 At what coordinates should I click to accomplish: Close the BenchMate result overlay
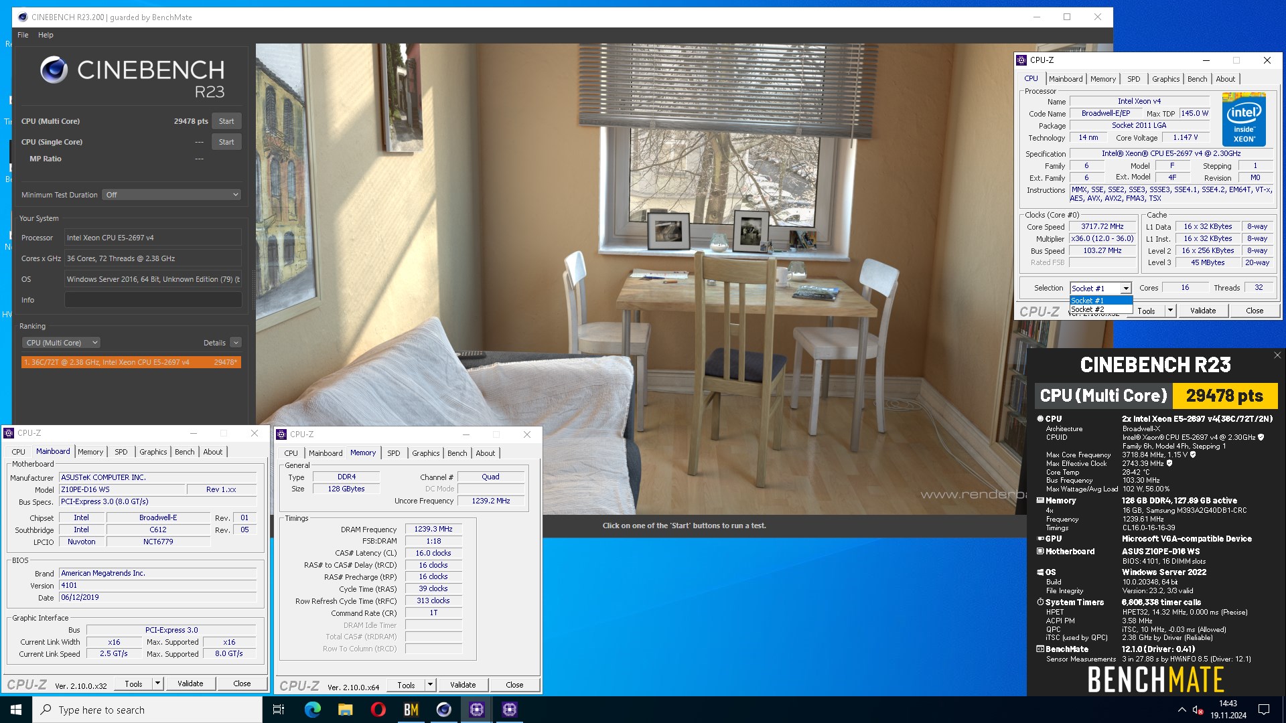point(1277,355)
